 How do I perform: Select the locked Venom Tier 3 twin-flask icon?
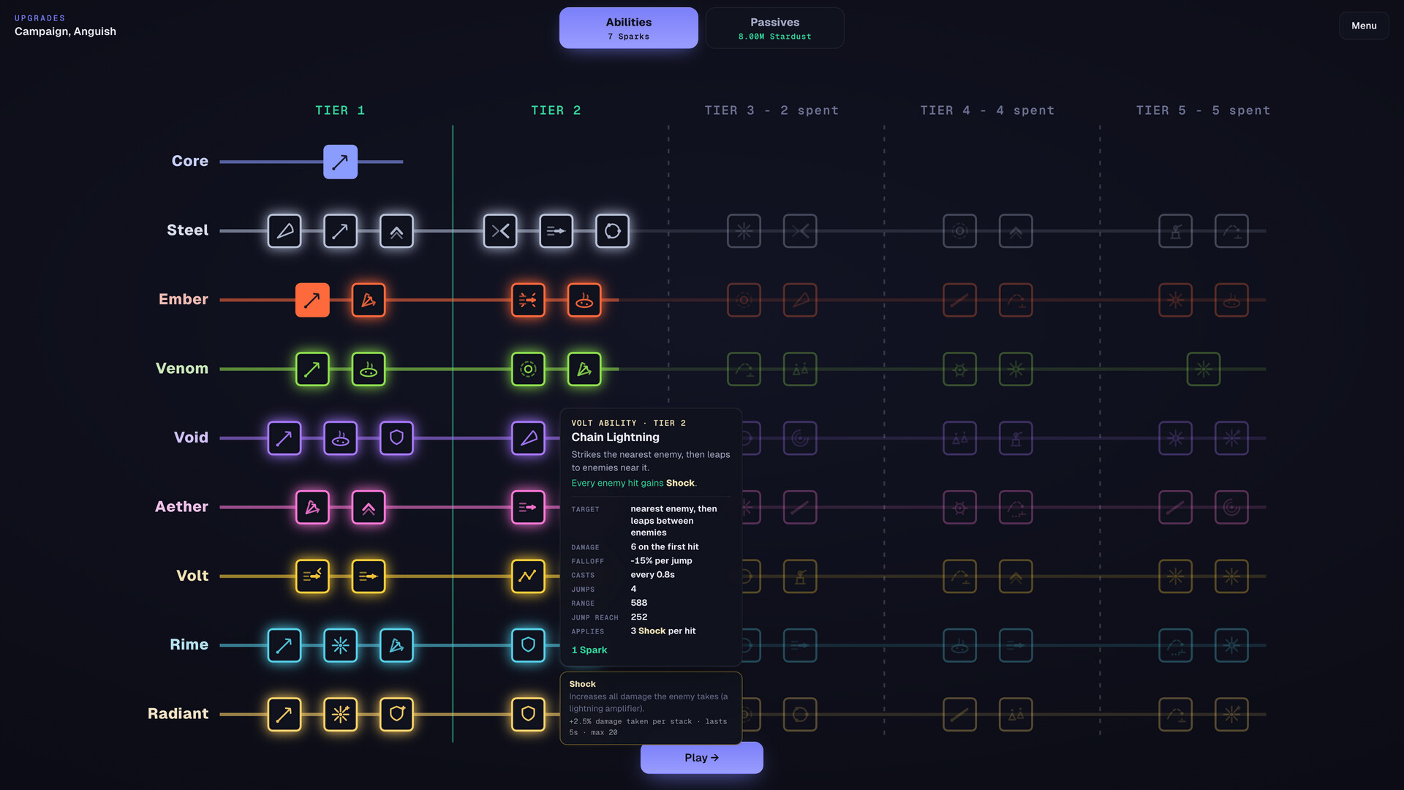(800, 369)
